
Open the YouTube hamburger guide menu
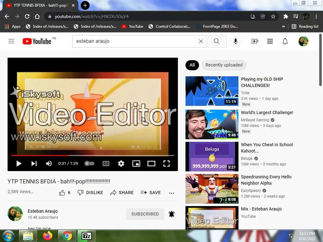(x=11, y=41)
